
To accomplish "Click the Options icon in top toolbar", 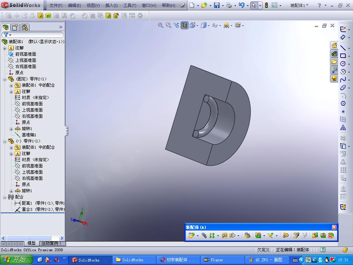I will click(274, 5).
